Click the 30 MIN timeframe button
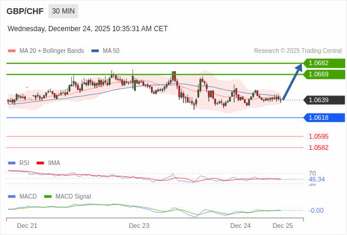Image resolution: width=347 pixels, height=235 pixels. click(x=64, y=11)
